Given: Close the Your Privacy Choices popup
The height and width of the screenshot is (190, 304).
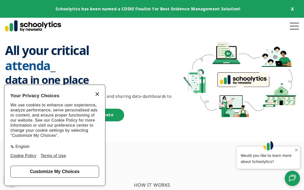Looking at the screenshot, I should coord(97,94).
